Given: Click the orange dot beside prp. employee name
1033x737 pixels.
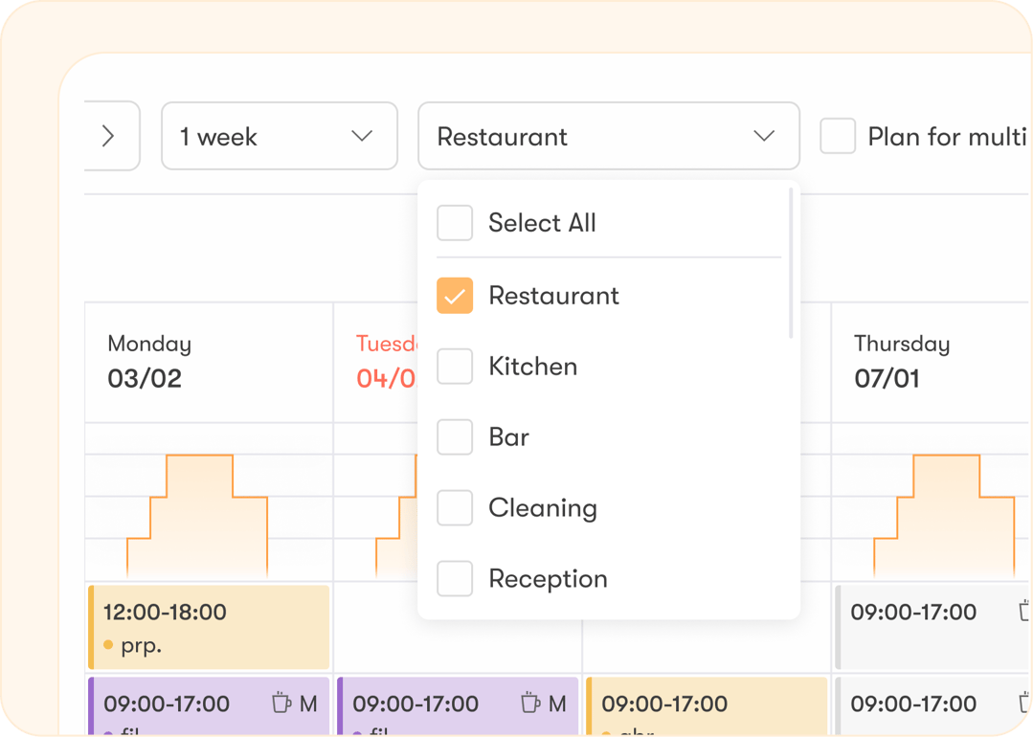Looking at the screenshot, I should (x=107, y=646).
